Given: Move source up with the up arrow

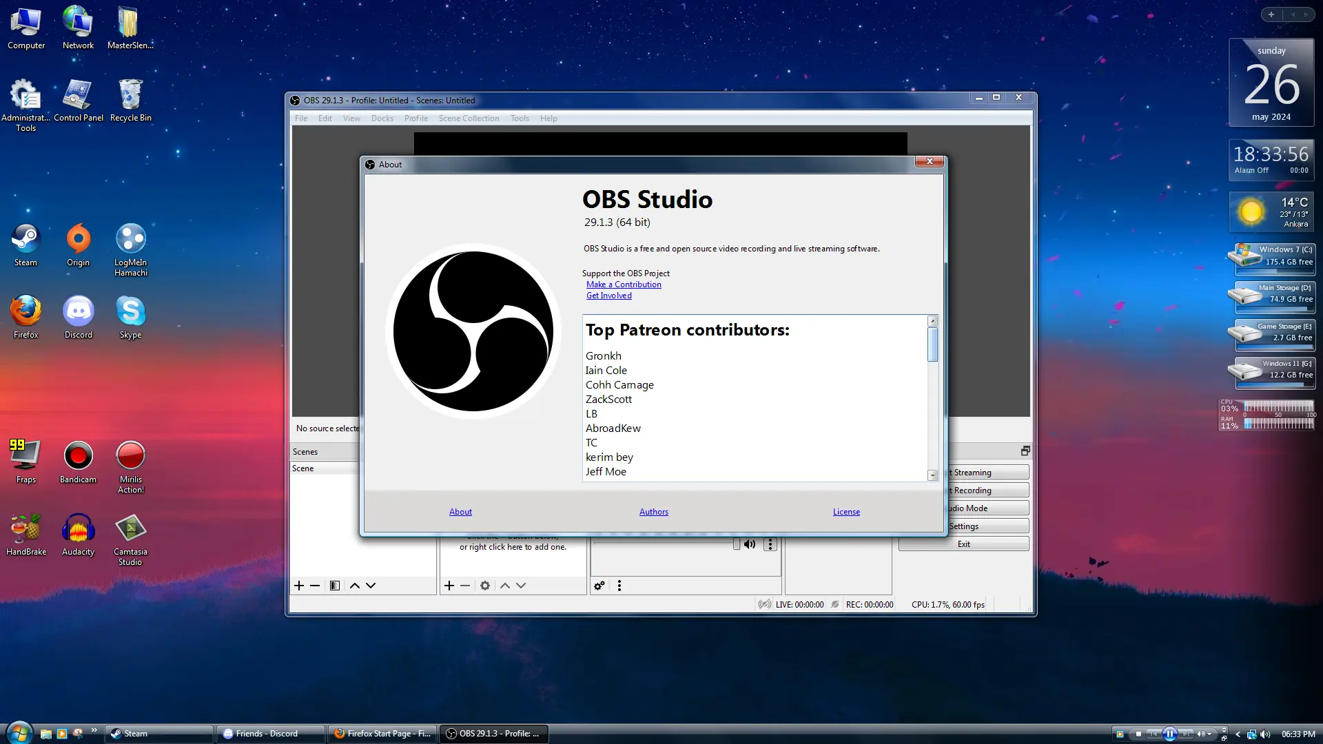Looking at the screenshot, I should pos(505,586).
